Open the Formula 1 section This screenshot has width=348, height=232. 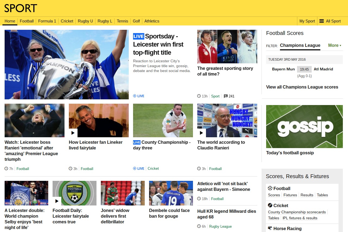(47, 21)
